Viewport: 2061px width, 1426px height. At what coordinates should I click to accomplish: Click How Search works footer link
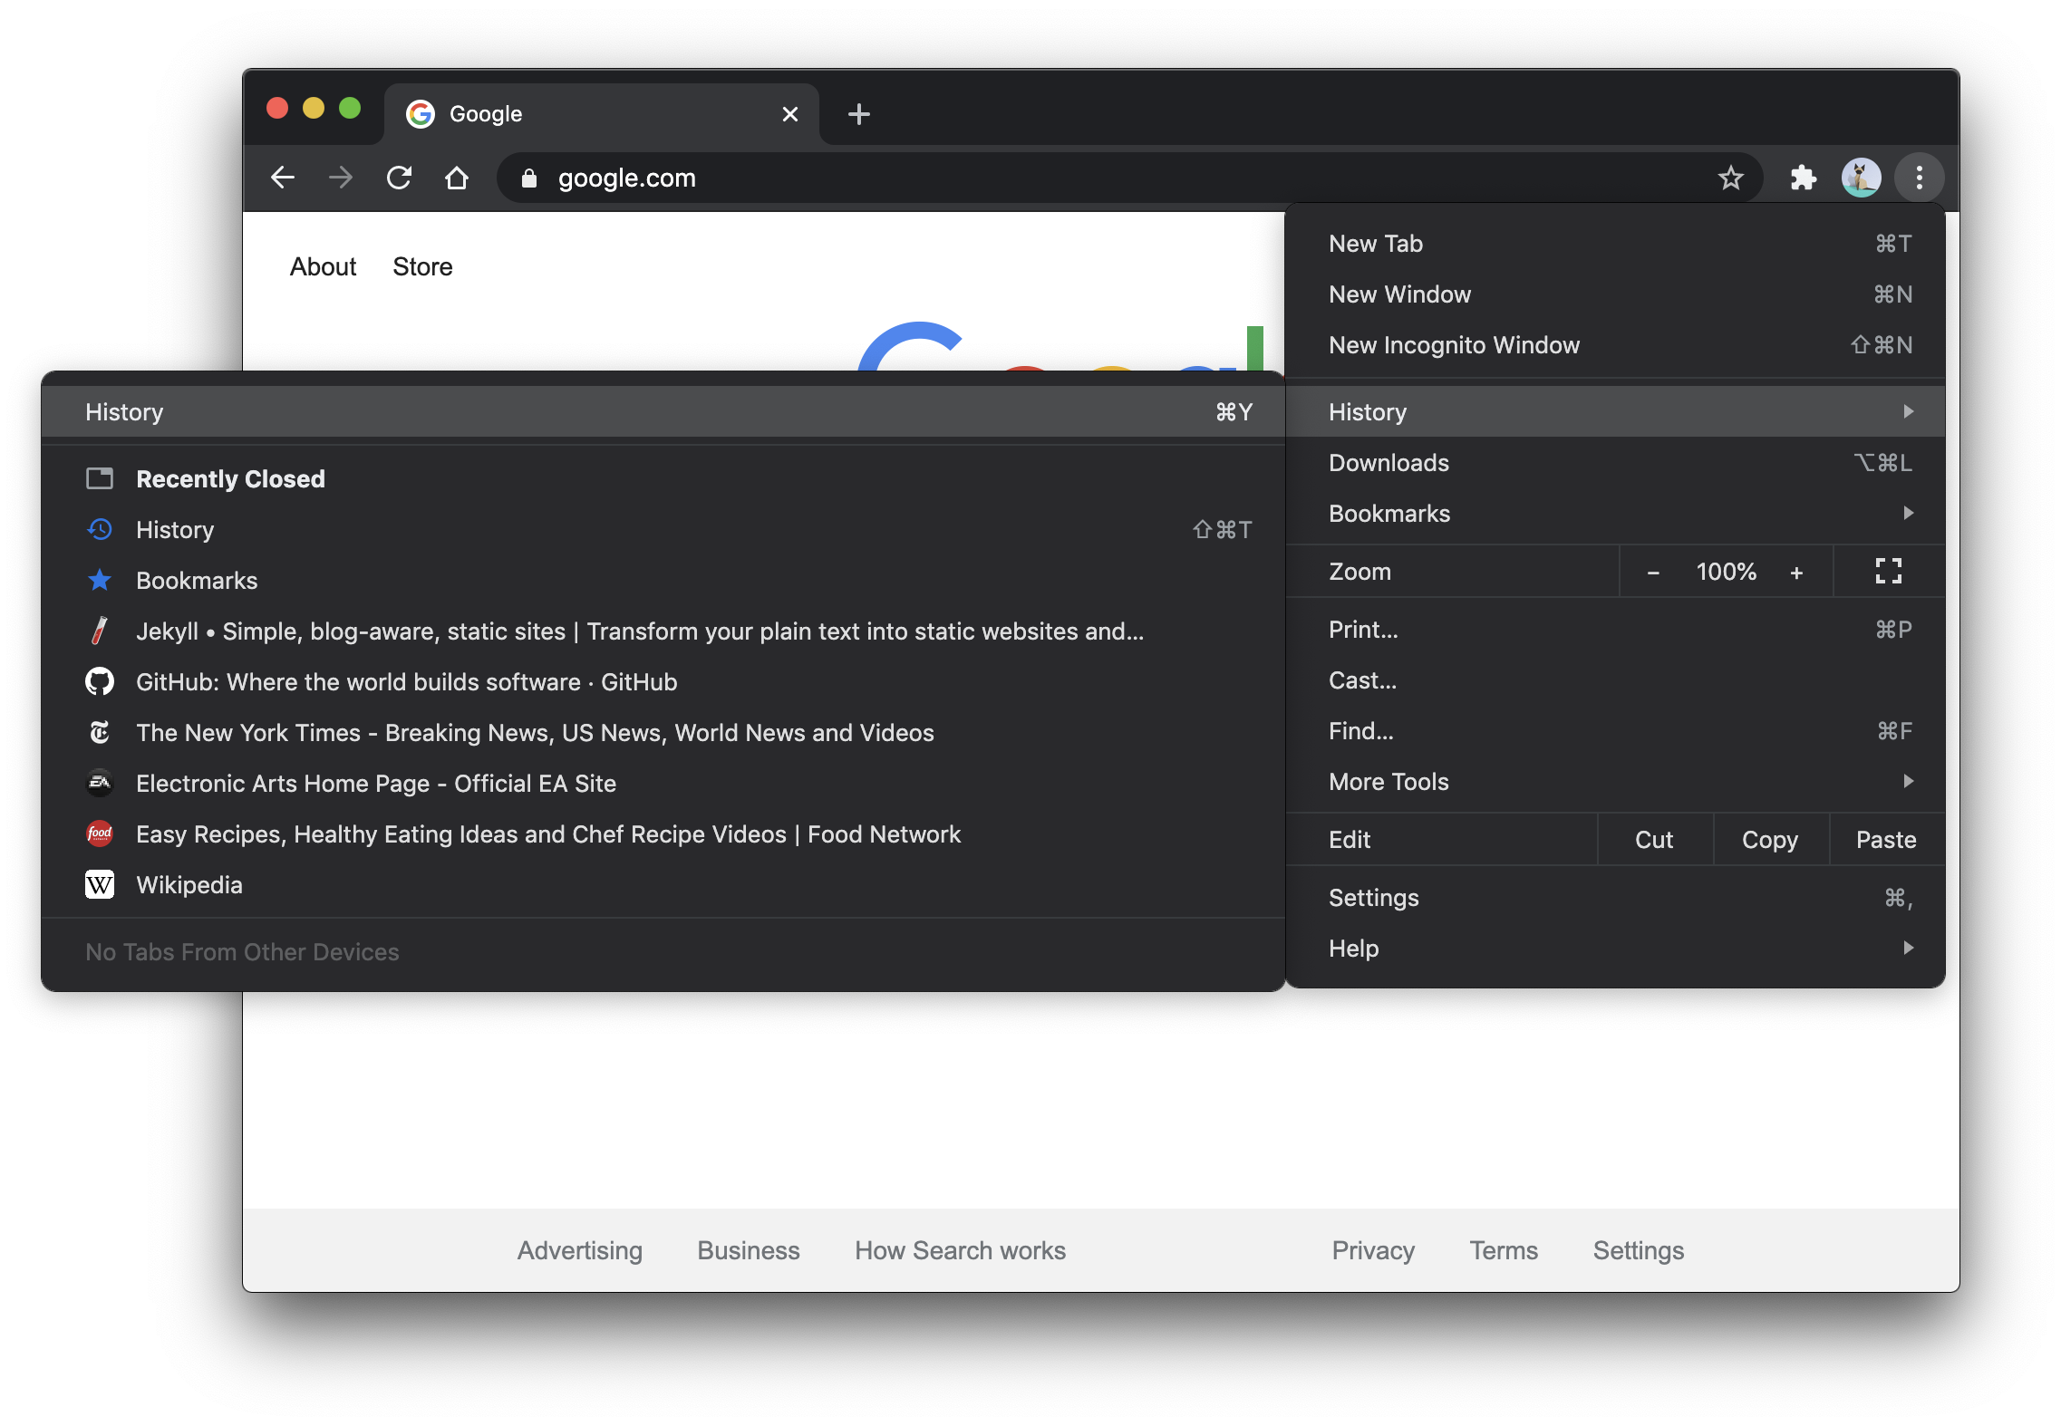click(x=960, y=1250)
